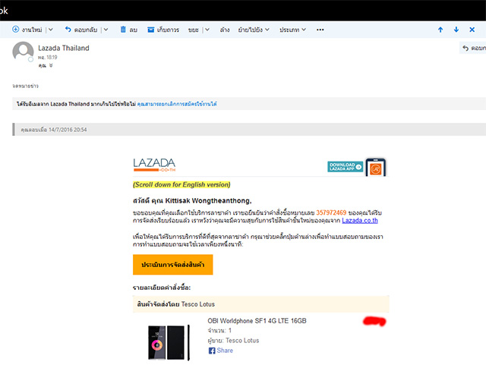Click the Reply arrow icon in toolbar
486x365 pixels.
[68, 30]
